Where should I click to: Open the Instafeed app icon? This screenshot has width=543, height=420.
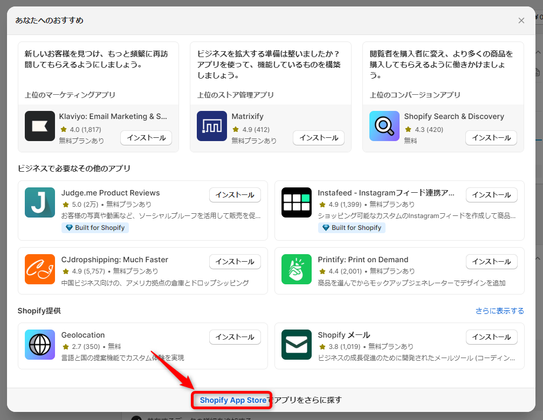click(297, 202)
